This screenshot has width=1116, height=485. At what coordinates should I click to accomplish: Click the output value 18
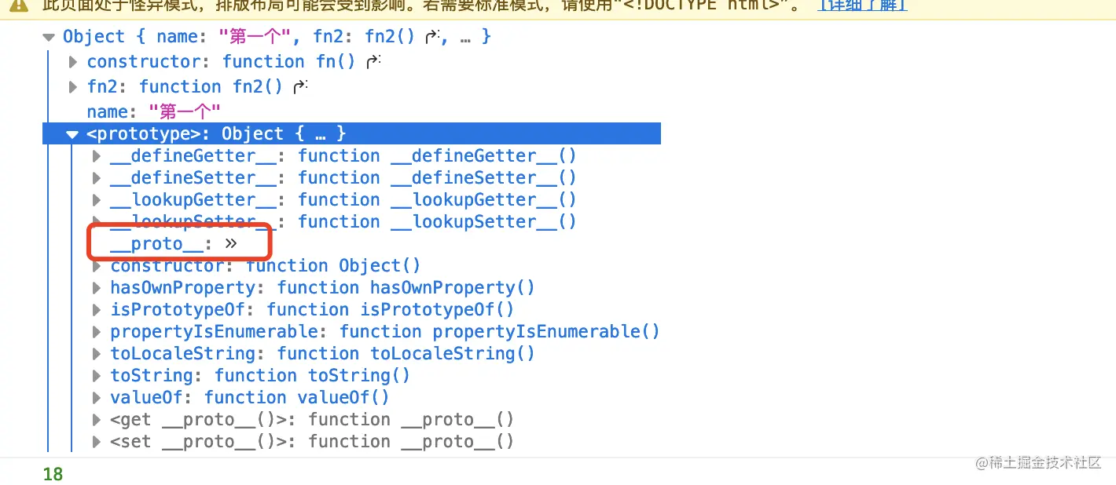(53, 474)
